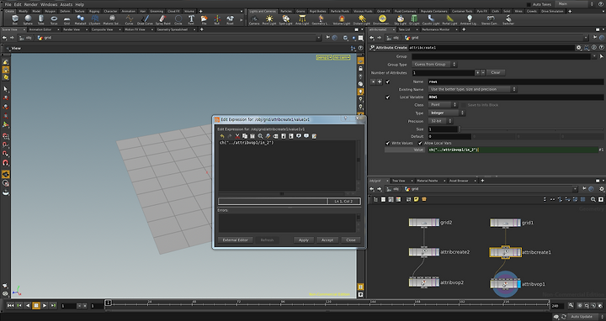Select the File shelf tool
Viewport: 606px width, 321px height.
[x=204, y=19]
